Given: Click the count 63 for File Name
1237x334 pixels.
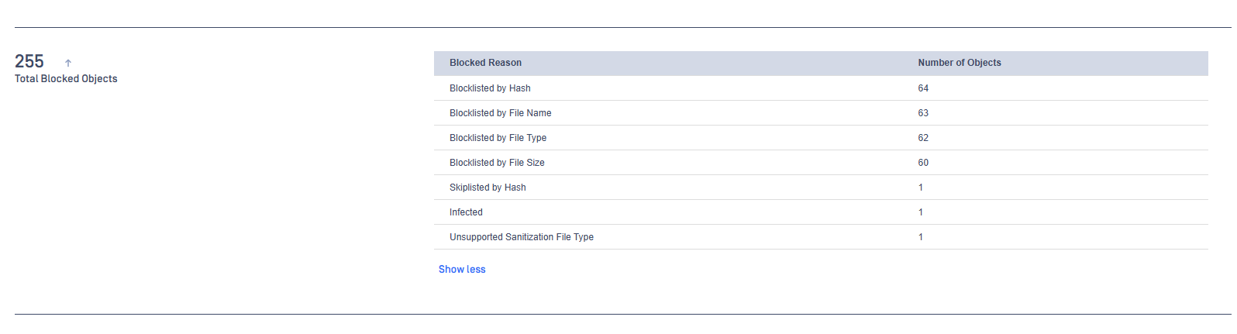Looking at the screenshot, I should coord(923,113).
